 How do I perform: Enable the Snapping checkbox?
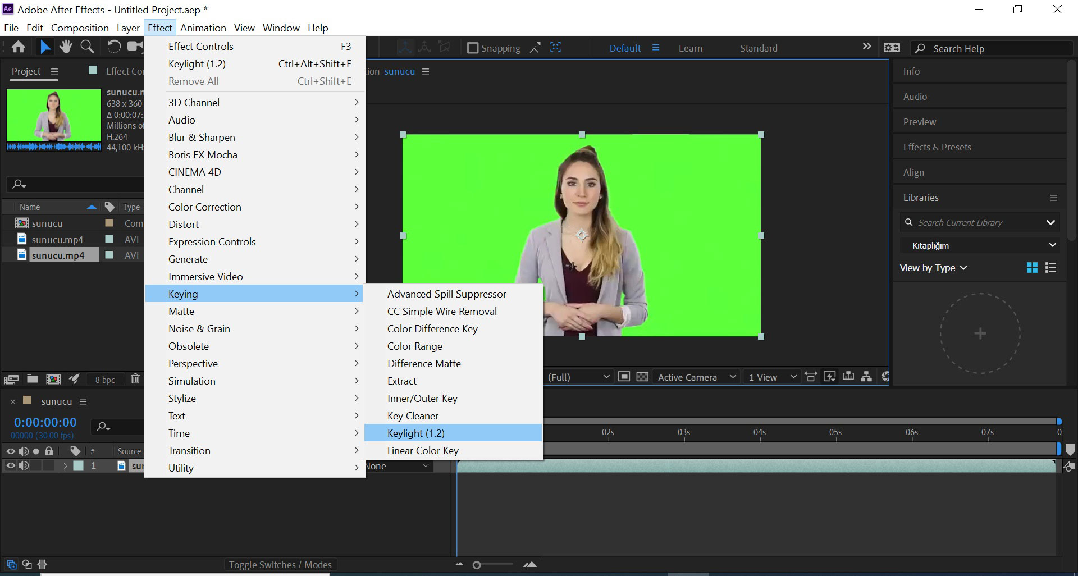tap(473, 48)
